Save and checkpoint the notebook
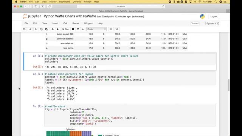Image resolution: width=242 pixels, height=136 pixels. pos(24,29)
